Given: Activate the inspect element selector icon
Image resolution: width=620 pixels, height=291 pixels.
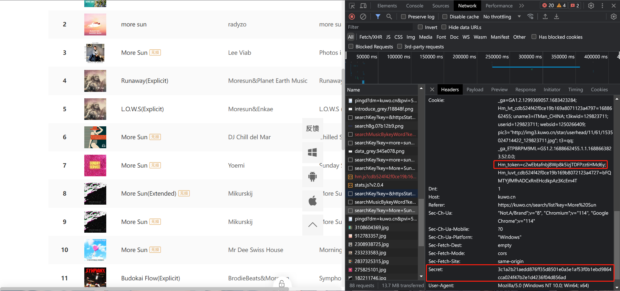Looking at the screenshot, I should point(352,6).
